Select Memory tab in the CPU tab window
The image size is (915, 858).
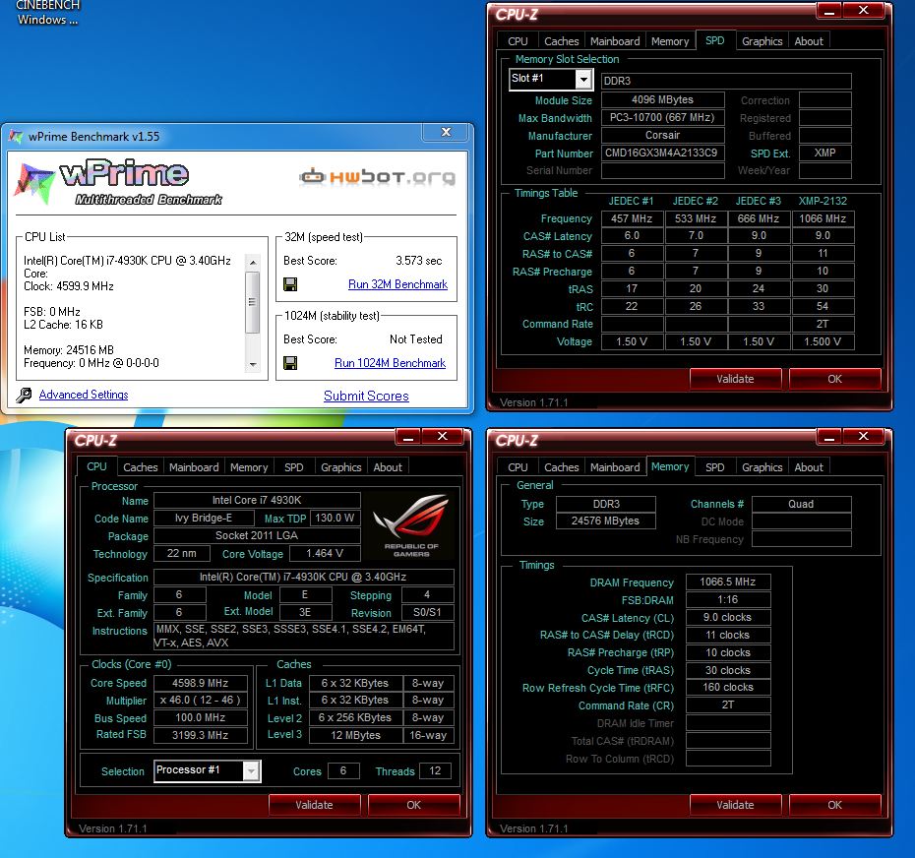pos(249,467)
